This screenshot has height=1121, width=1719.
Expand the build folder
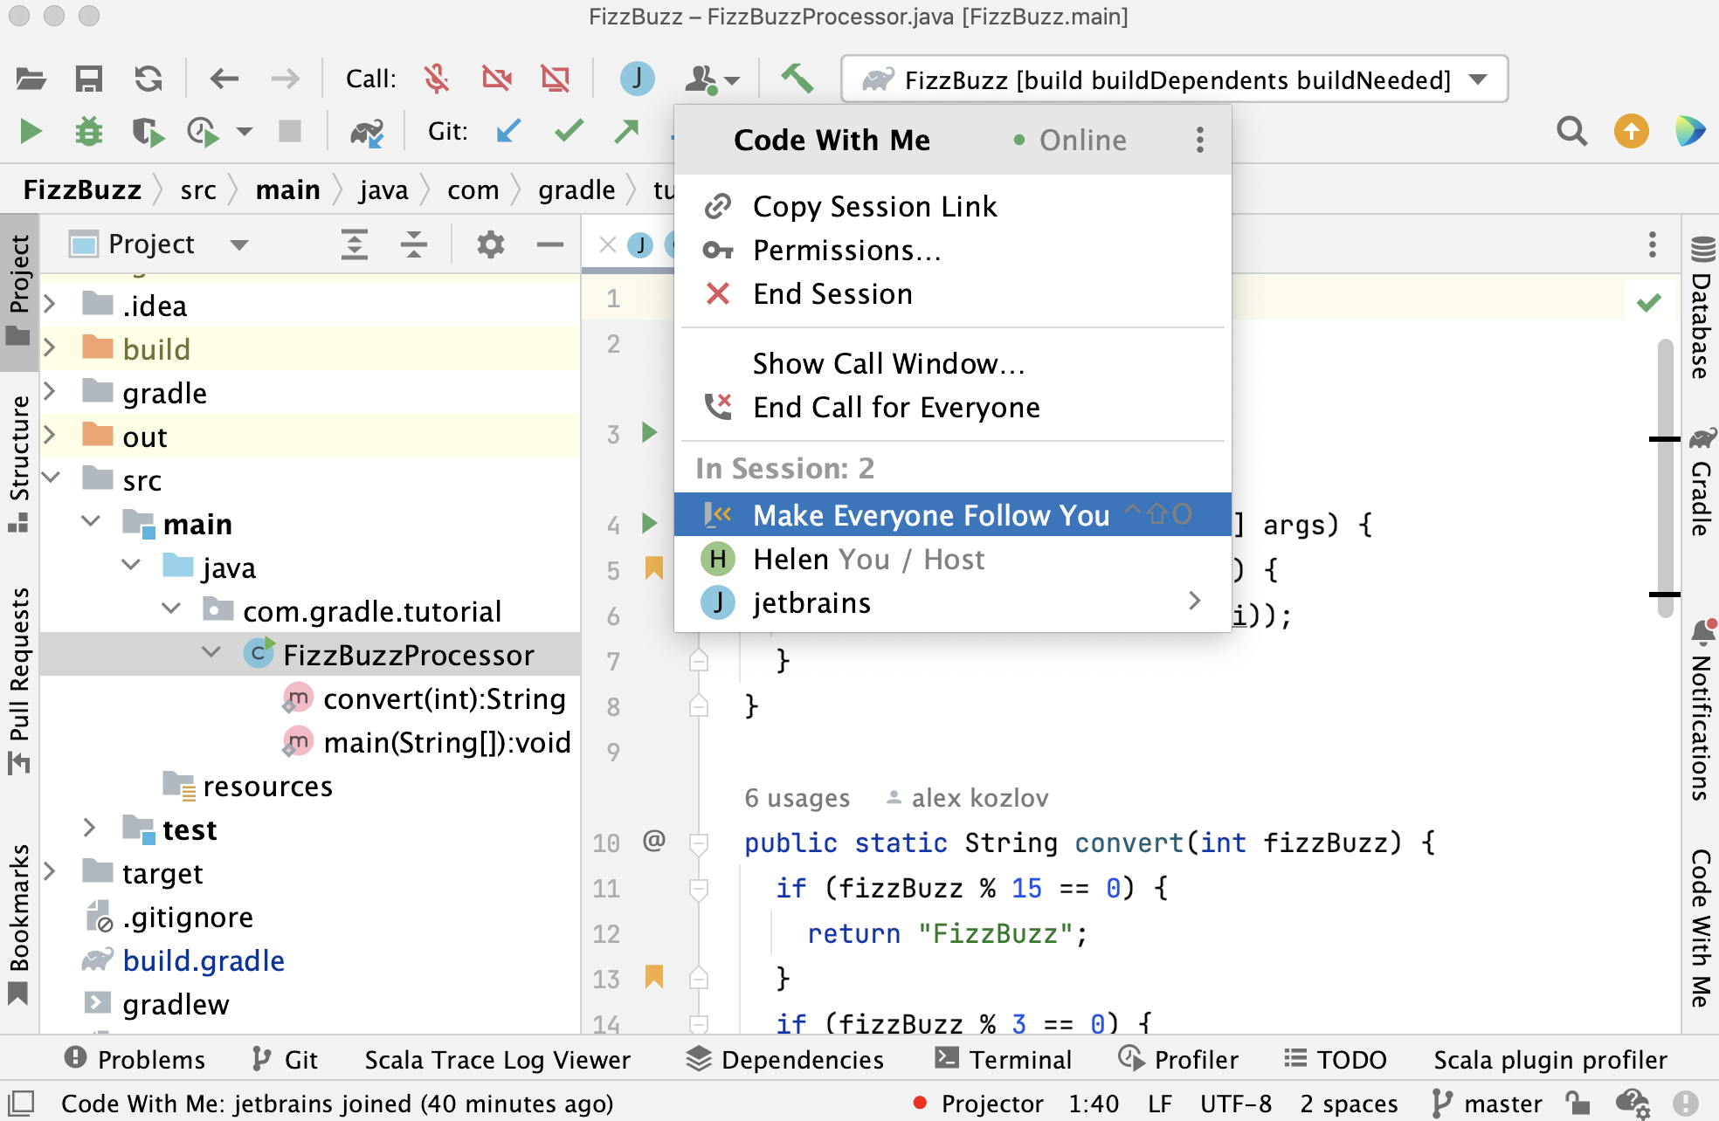(x=50, y=348)
